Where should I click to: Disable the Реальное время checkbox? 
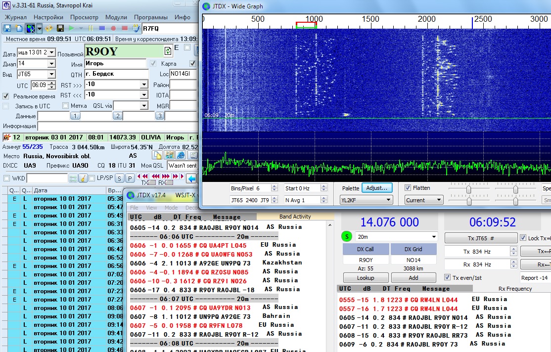[x=6, y=96]
